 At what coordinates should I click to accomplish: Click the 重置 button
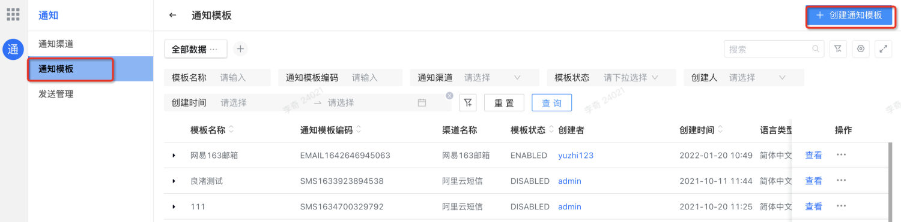(x=504, y=103)
